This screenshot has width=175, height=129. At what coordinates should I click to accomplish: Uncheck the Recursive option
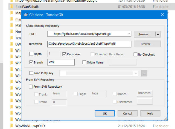click(65, 54)
